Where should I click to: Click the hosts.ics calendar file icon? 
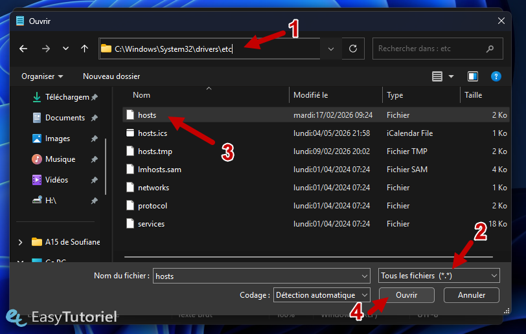click(x=130, y=133)
